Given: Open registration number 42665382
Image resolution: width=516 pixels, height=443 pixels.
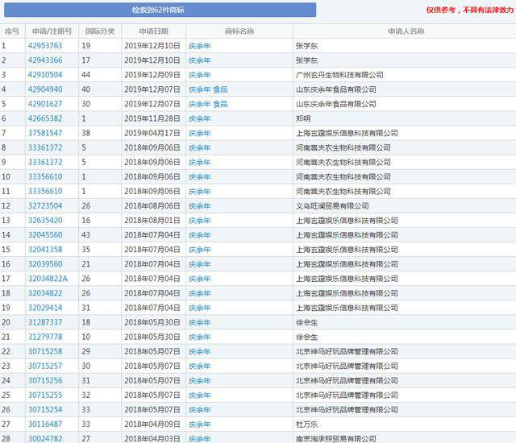Looking at the screenshot, I should point(45,118).
